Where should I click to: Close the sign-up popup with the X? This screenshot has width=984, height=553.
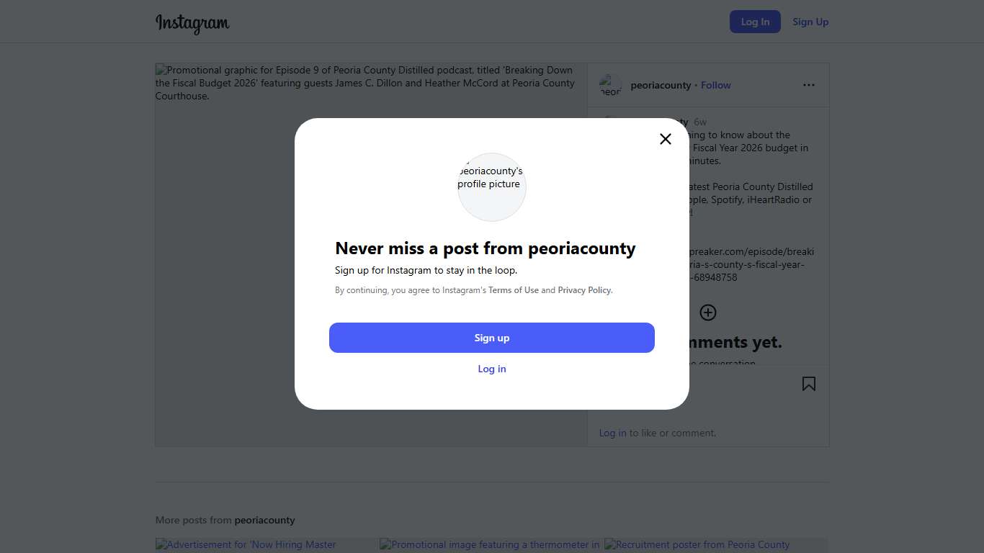tap(666, 139)
